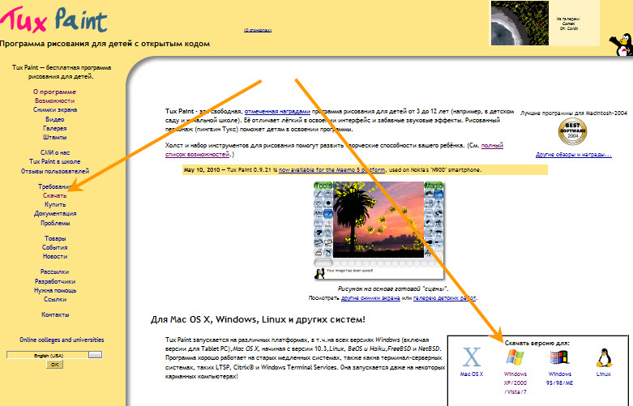Select Контакты in the sidebar
This screenshot has width=633, height=406.
(x=55, y=314)
